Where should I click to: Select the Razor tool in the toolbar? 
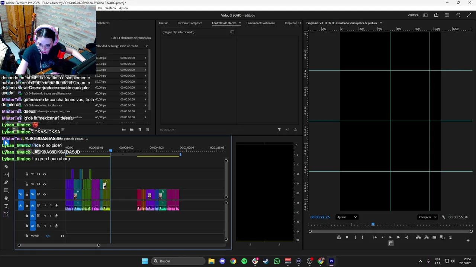pos(6,167)
